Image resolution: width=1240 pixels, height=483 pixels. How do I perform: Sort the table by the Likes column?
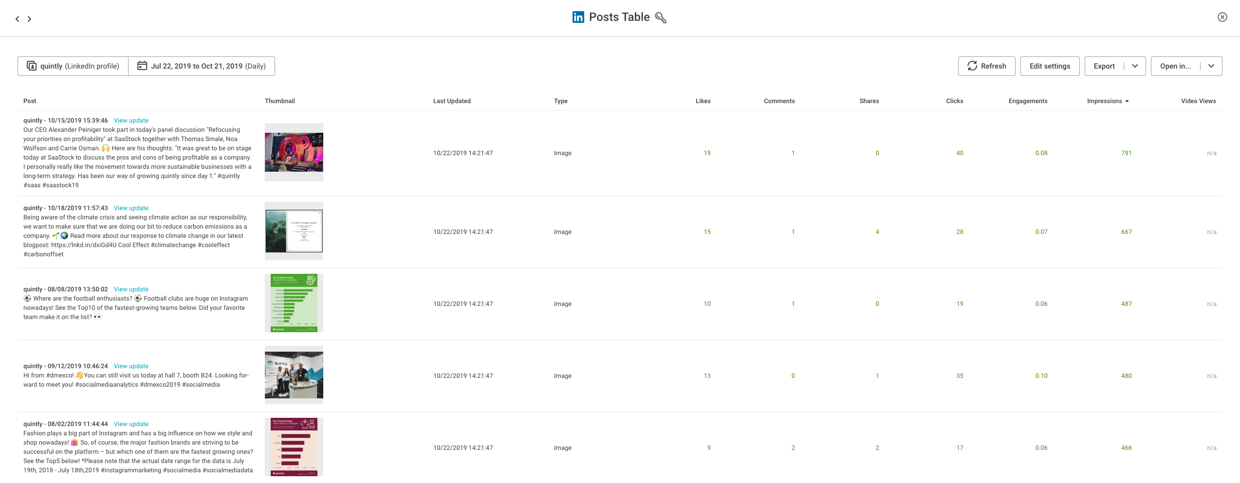point(703,101)
